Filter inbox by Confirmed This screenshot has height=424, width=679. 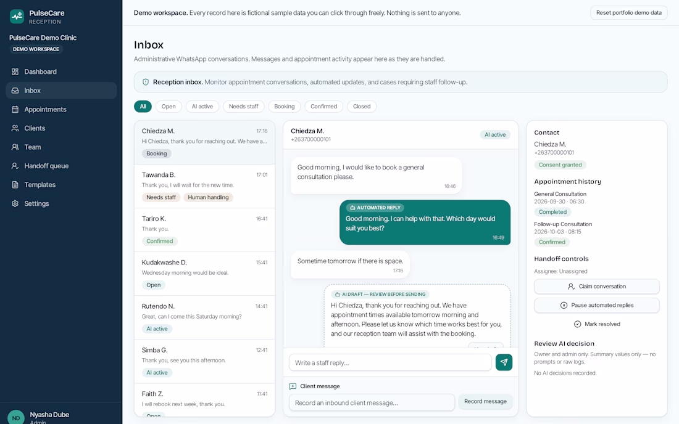(x=323, y=107)
